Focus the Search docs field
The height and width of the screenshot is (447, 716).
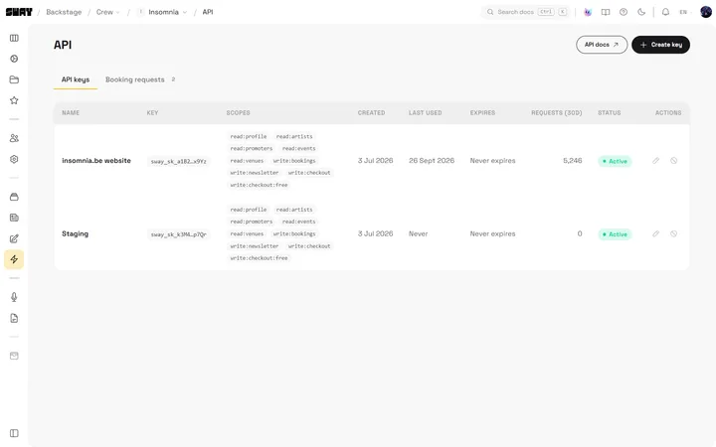pyautogui.click(x=526, y=12)
